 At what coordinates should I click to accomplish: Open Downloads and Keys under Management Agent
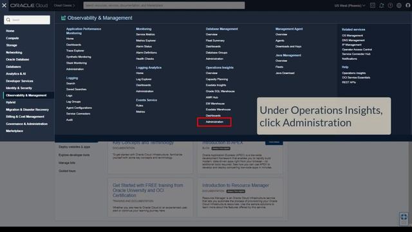click(x=288, y=46)
